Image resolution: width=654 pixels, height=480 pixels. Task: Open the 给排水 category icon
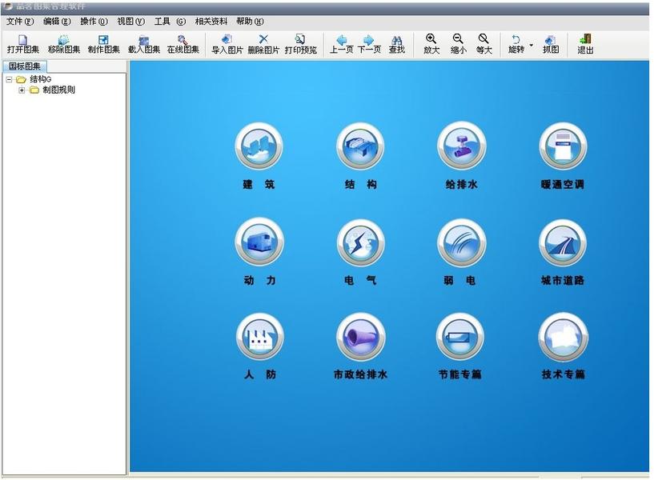click(461, 147)
